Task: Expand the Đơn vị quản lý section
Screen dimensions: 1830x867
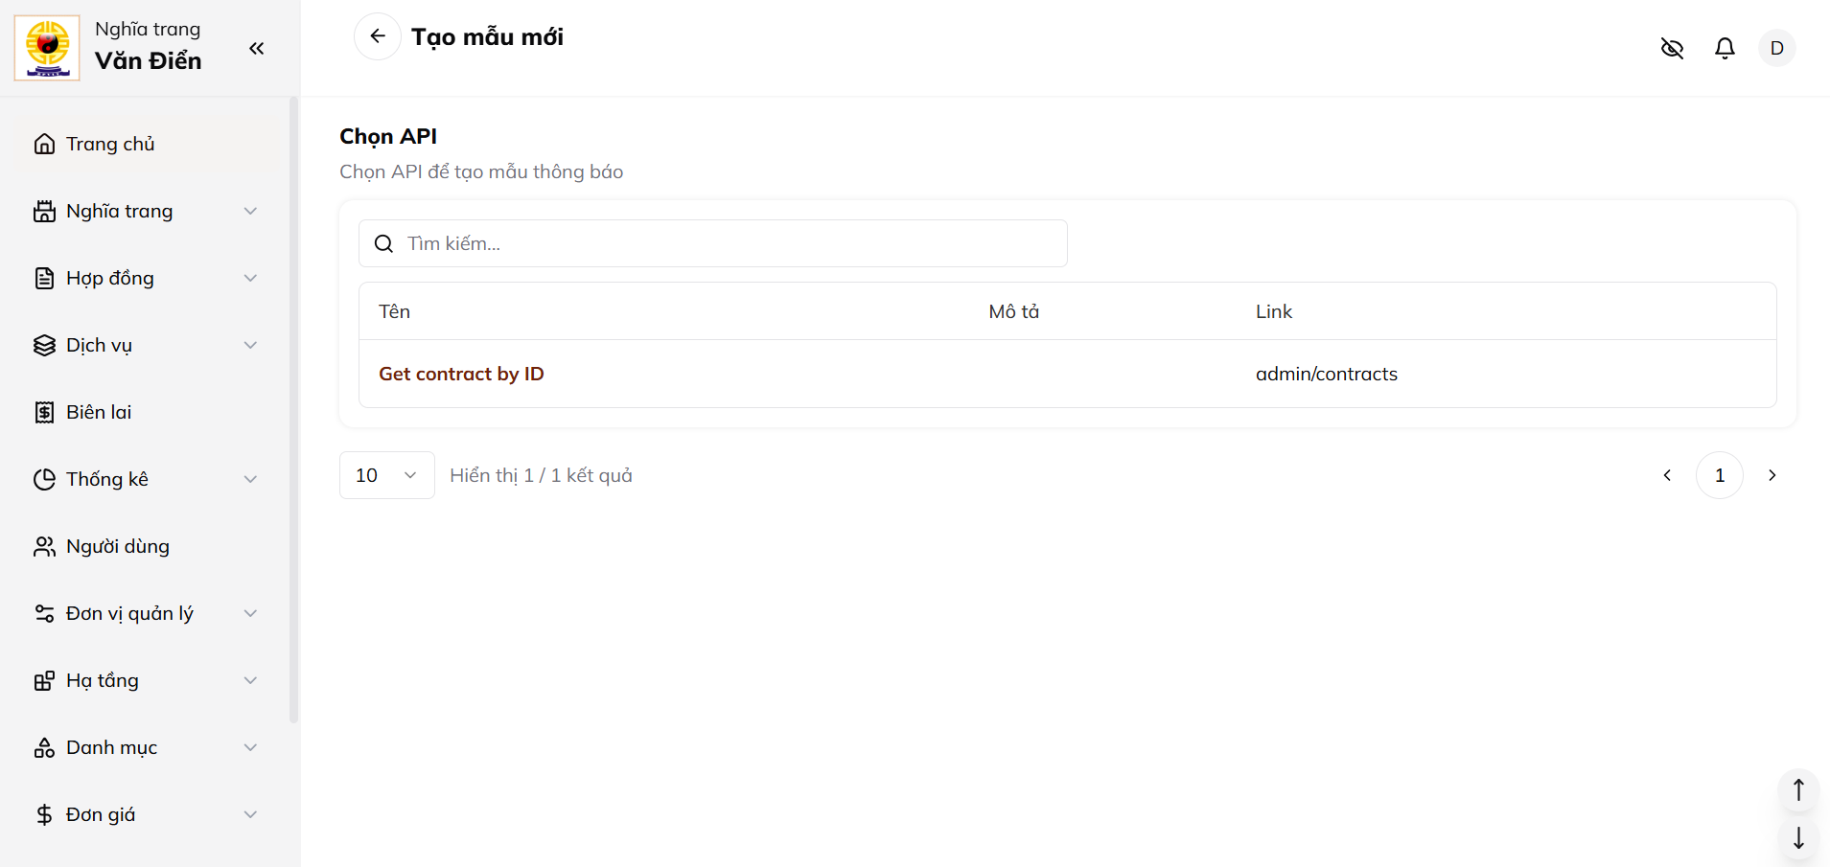Action: click(144, 613)
